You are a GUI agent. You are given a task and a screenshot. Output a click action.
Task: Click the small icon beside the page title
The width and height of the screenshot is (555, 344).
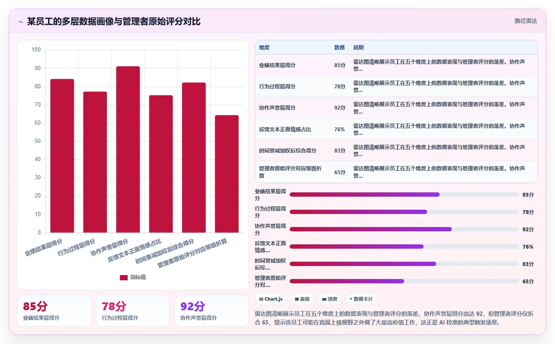coord(20,22)
